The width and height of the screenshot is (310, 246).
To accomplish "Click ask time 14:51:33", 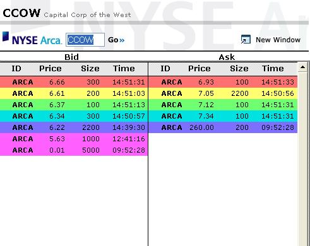I will click(278, 82).
